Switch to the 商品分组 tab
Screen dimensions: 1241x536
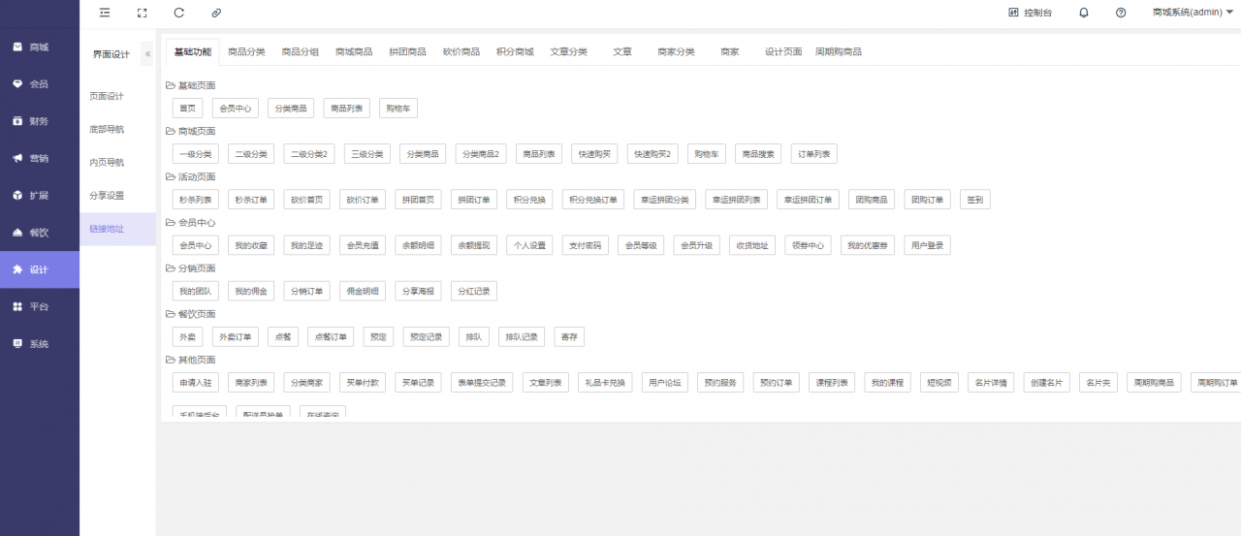click(301, 51)
